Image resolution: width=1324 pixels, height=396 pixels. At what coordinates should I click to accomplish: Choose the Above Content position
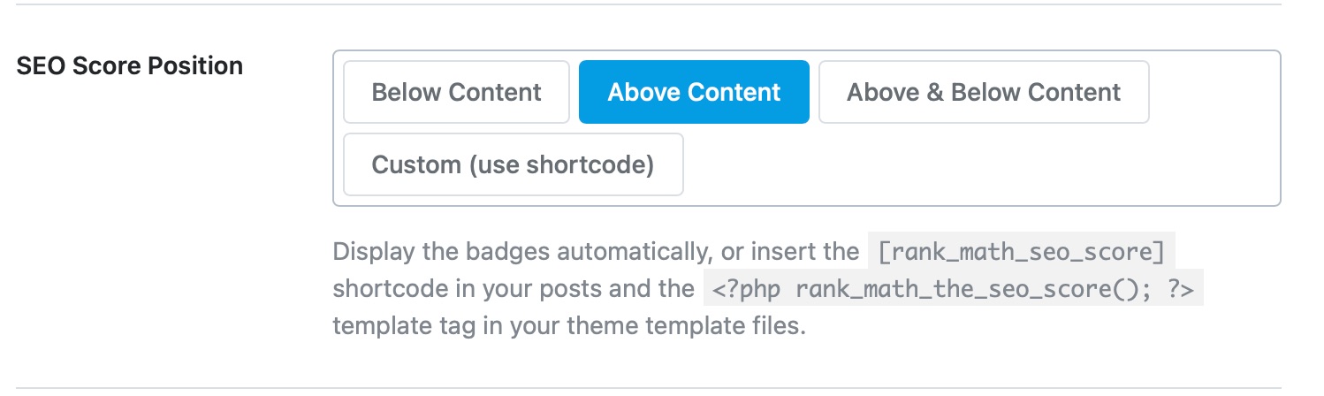tap(694, 92)
